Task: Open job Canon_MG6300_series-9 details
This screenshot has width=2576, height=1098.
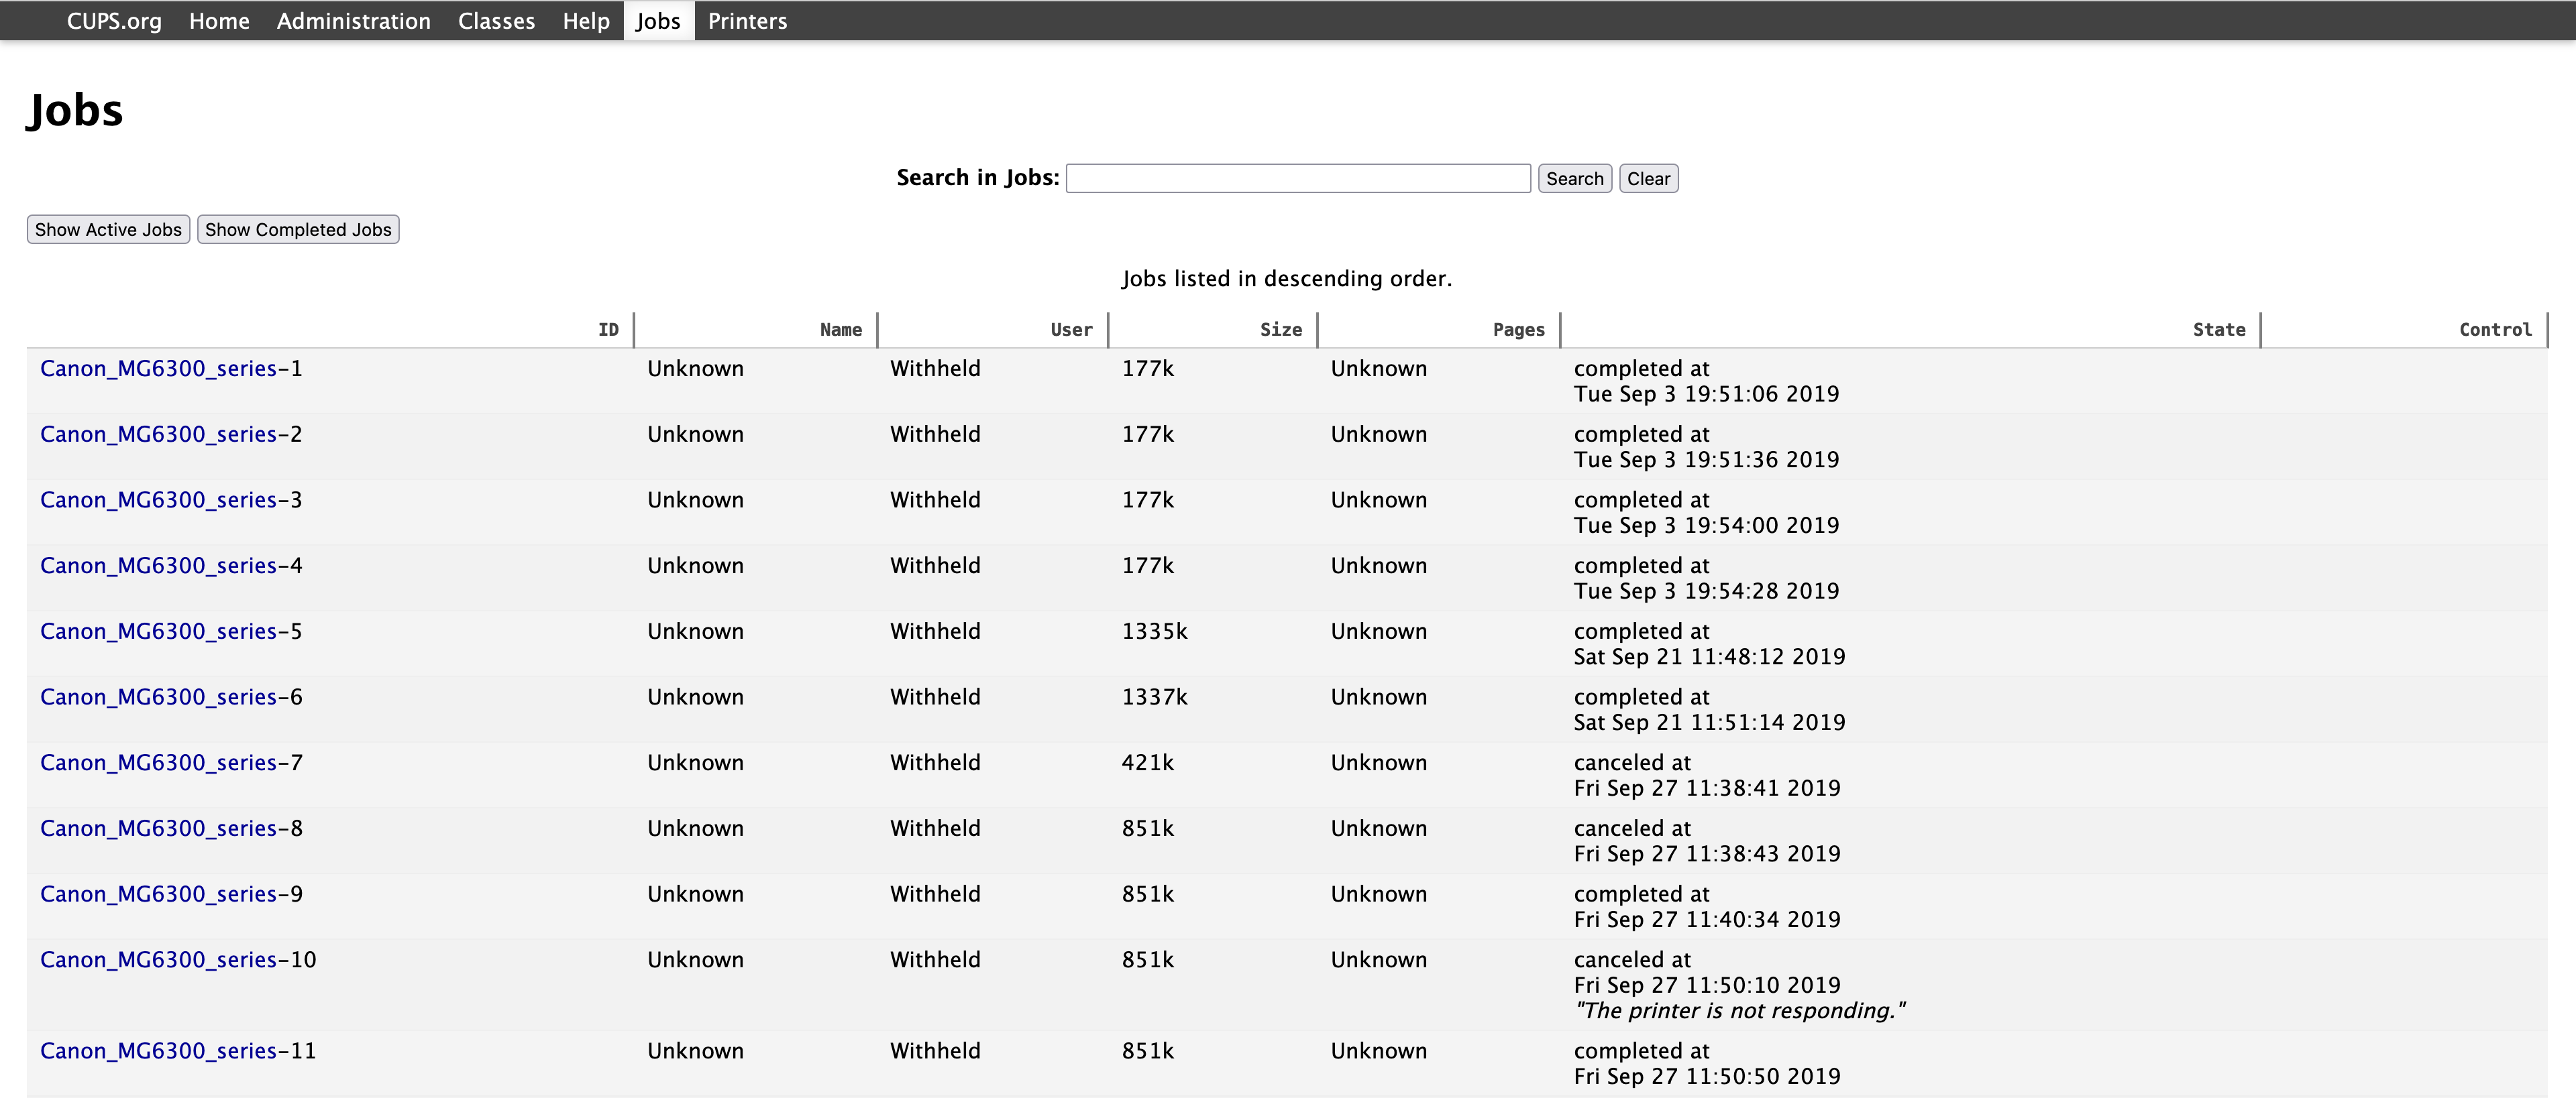Action: 170,893
